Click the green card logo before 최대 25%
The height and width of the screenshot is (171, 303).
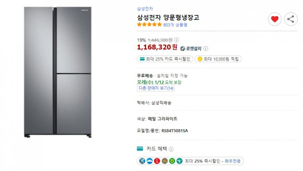point(179,161)
